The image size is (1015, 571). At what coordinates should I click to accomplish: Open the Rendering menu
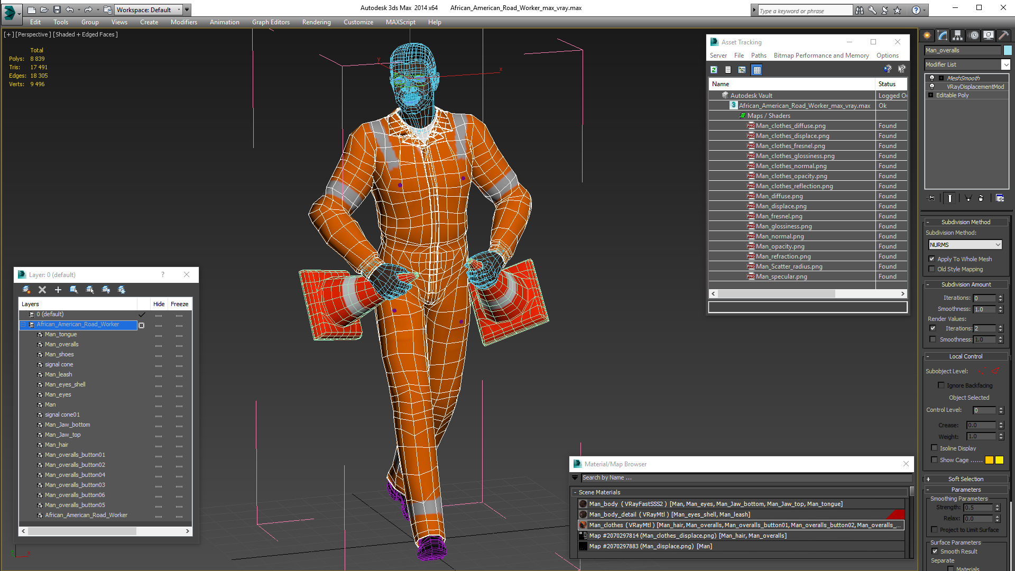[316, 22]
